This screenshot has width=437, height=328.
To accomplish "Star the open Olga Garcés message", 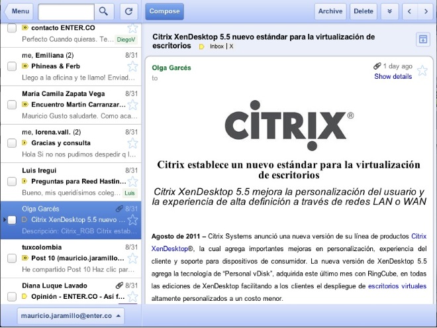I will tap(422, 70).
